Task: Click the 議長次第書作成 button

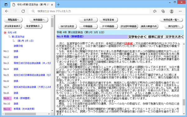Action: [149, 26]
